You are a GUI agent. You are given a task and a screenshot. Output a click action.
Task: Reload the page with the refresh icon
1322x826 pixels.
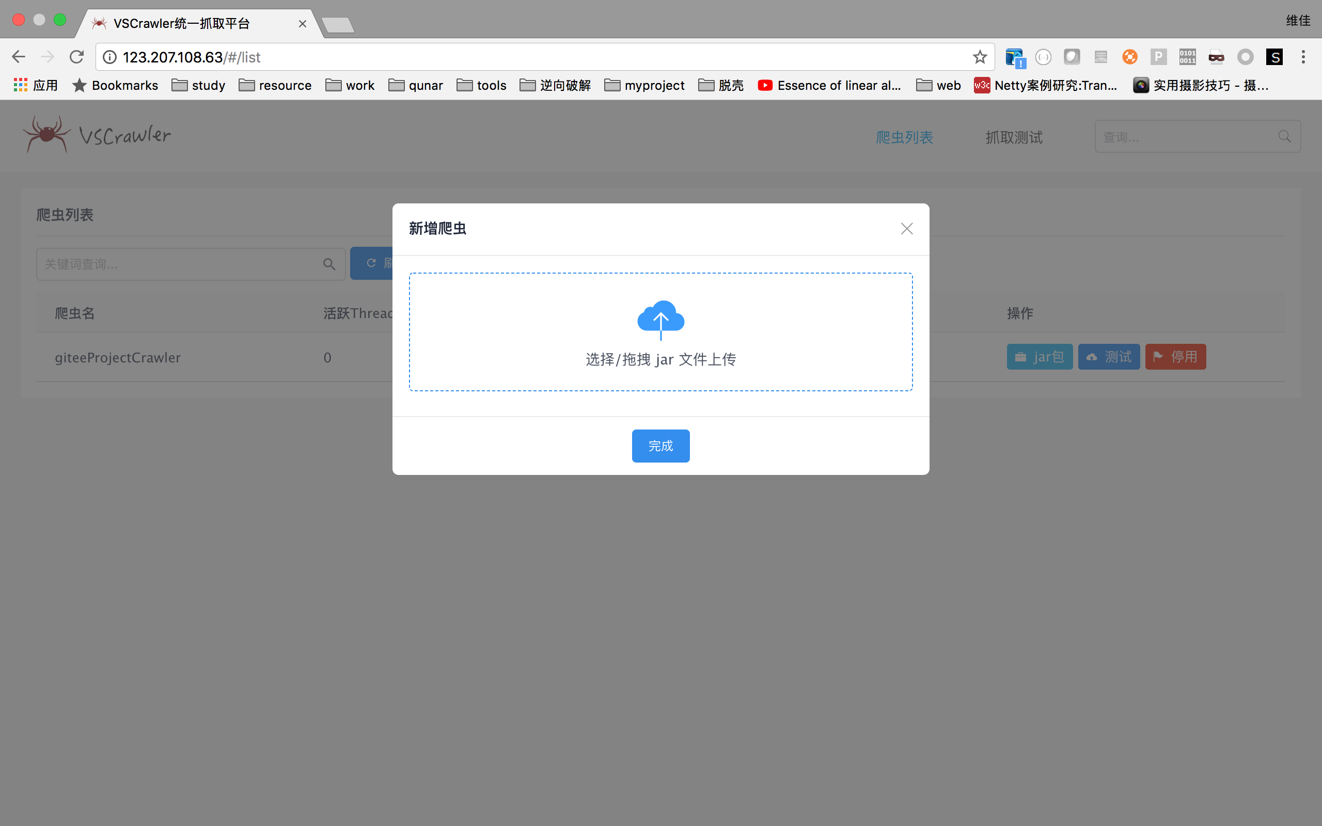pos(76,57)
